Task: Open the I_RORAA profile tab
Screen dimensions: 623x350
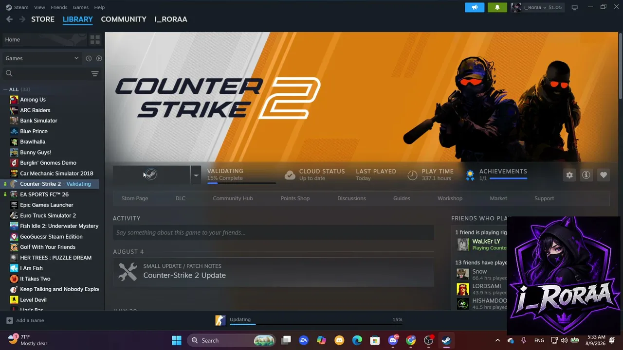Action: pos(171,19)
